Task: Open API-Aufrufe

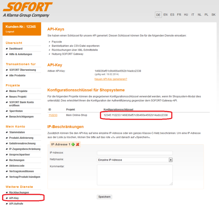Action: (x=16, y=204)
